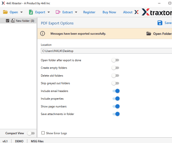Click the Open Folder icon in notification bar
This screenshot has width=172, height=143.
point(149,34)
